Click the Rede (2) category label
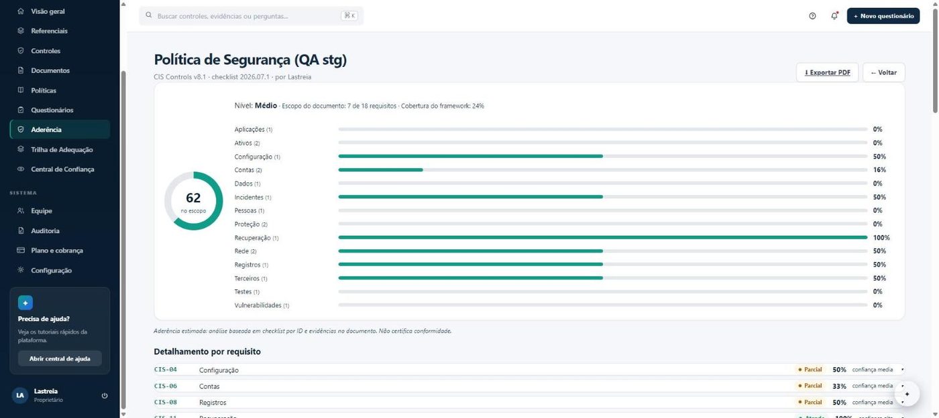 point(245,251)
